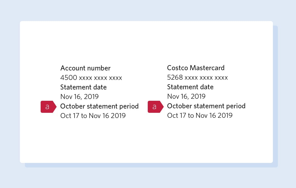Select 'Statement date' label under Costco Mastercard

point(190,87)
